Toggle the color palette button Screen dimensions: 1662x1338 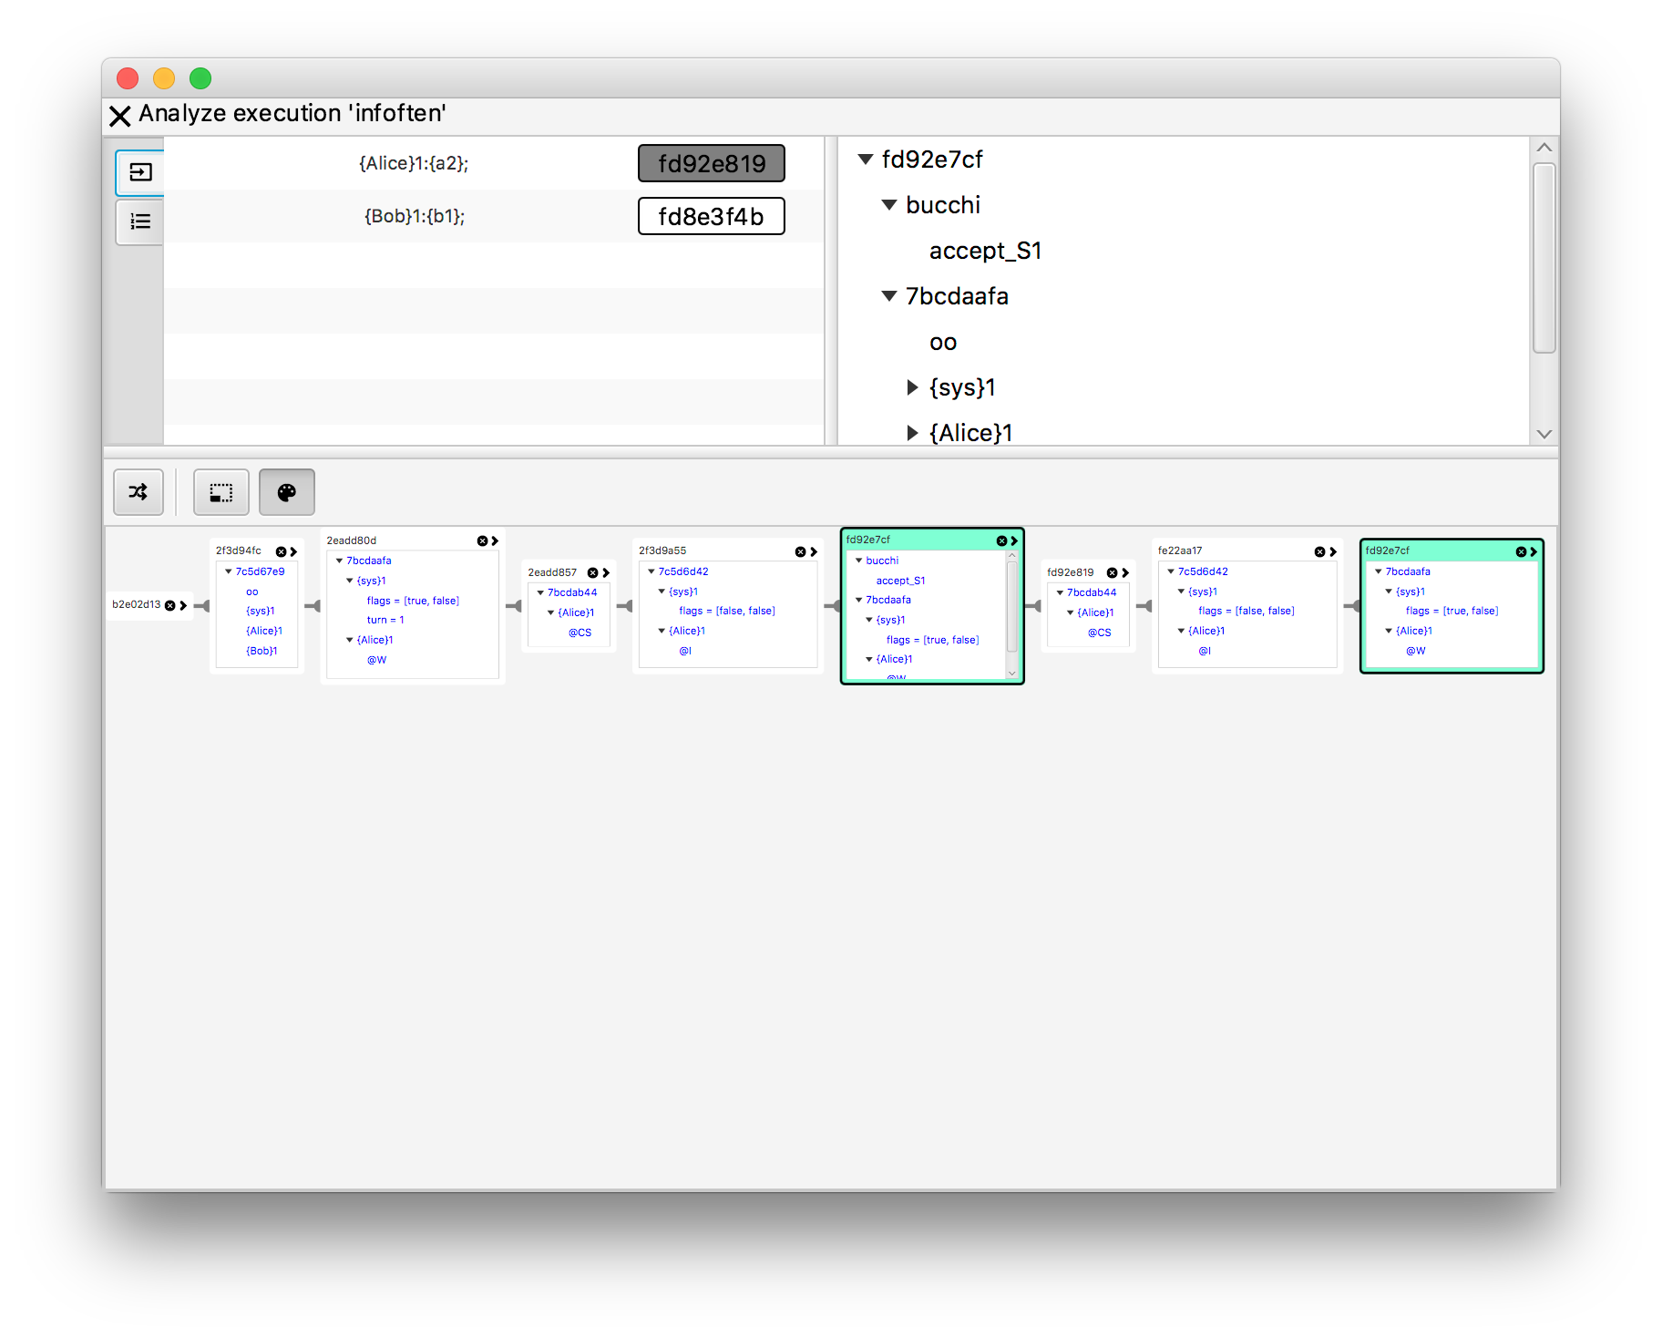click(287, 492)
